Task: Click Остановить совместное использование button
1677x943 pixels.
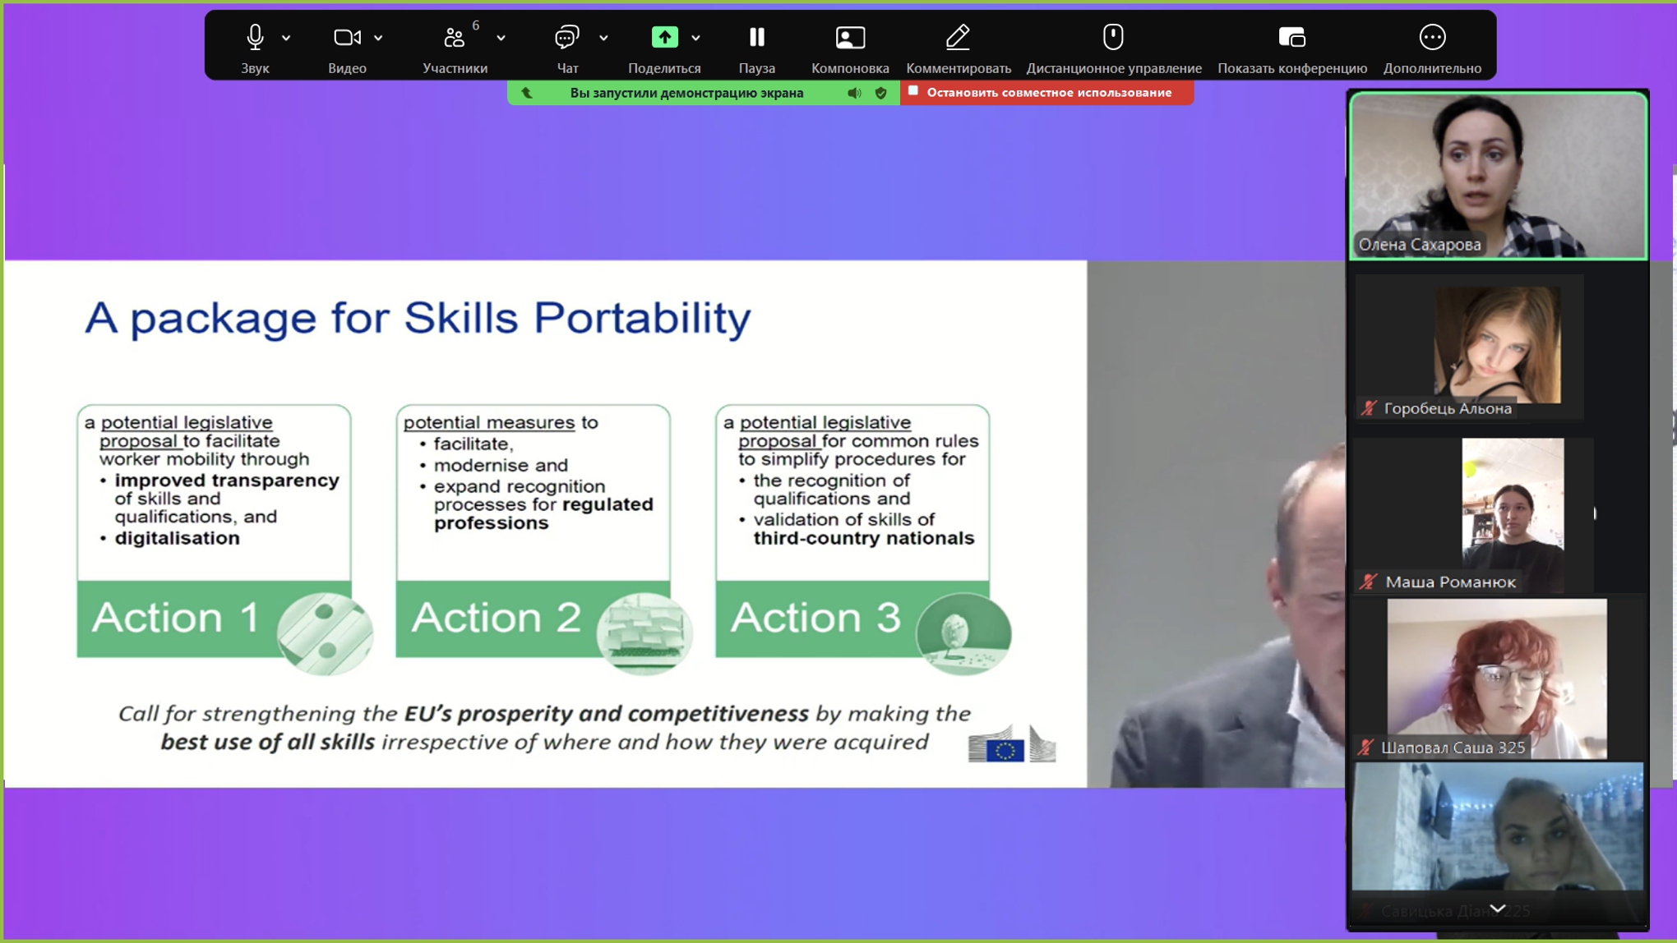Action: click(x=1047, y=93)
